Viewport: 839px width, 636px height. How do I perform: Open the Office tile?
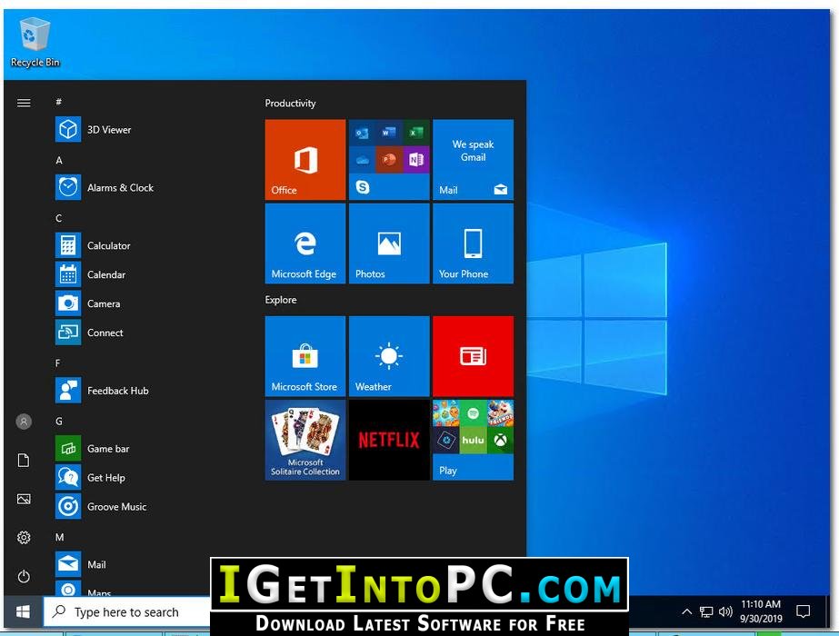(x=305, y=159)
